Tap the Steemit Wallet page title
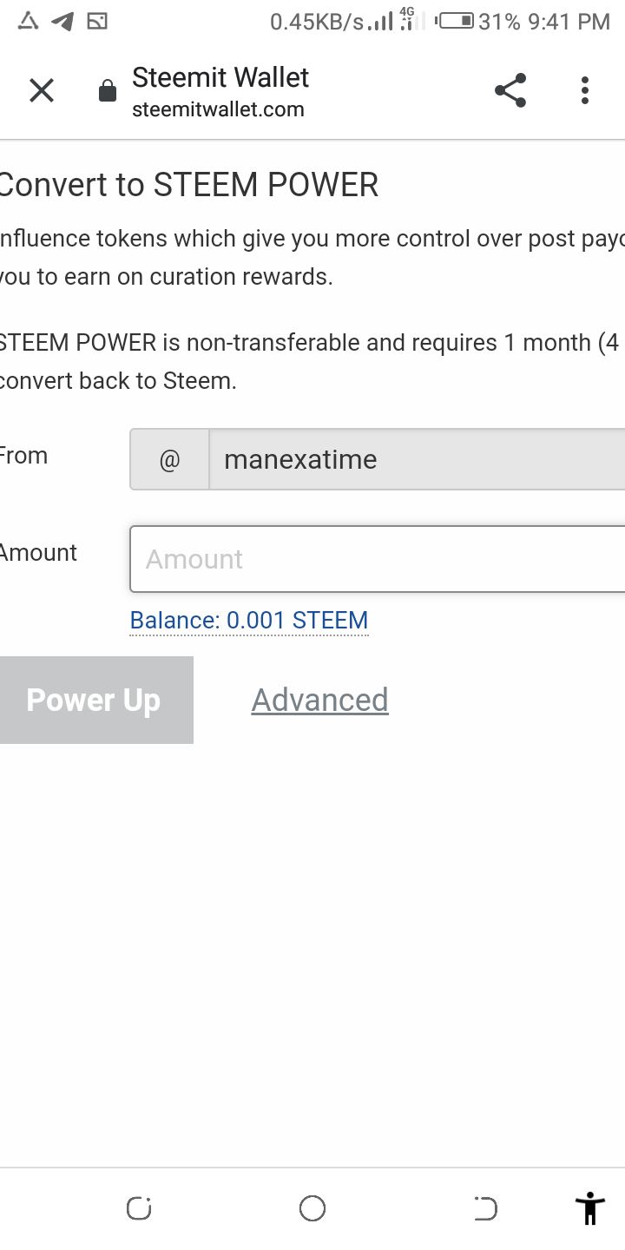 pos(220,78)
